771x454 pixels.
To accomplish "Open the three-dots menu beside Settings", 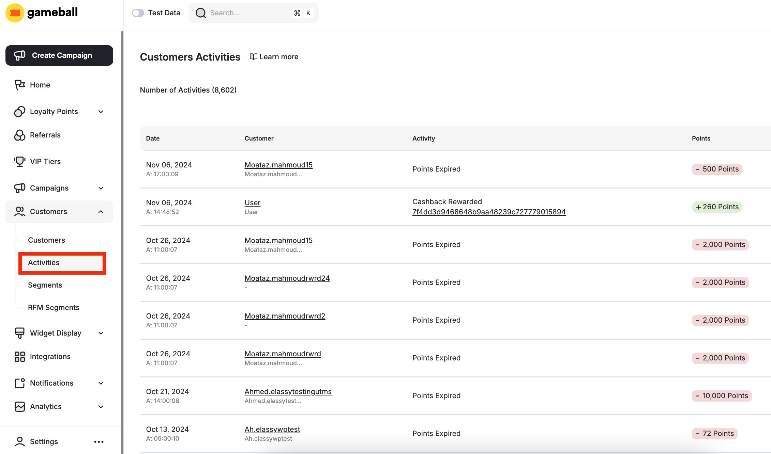I will click(x=99, y=442).
